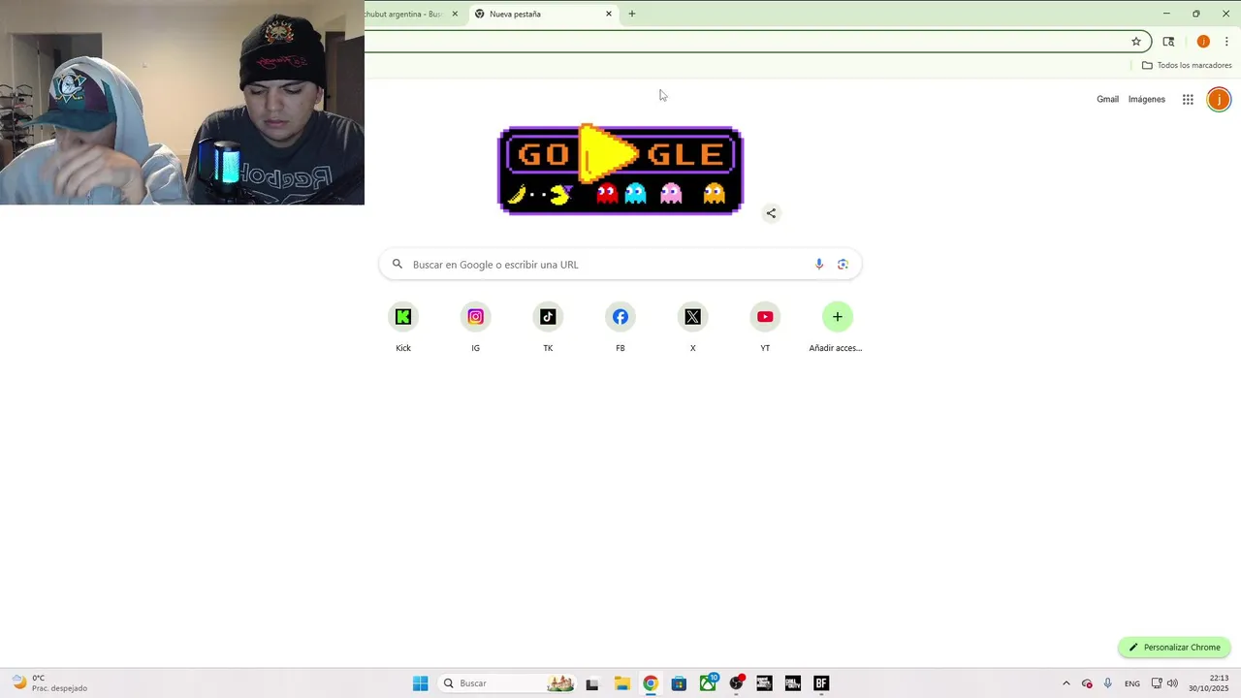Open the Imágenes link

tap(1147, 99)
